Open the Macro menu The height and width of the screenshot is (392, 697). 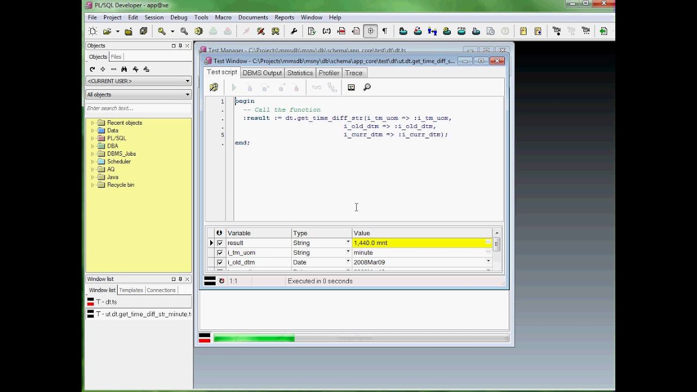(x=223, y=17)
